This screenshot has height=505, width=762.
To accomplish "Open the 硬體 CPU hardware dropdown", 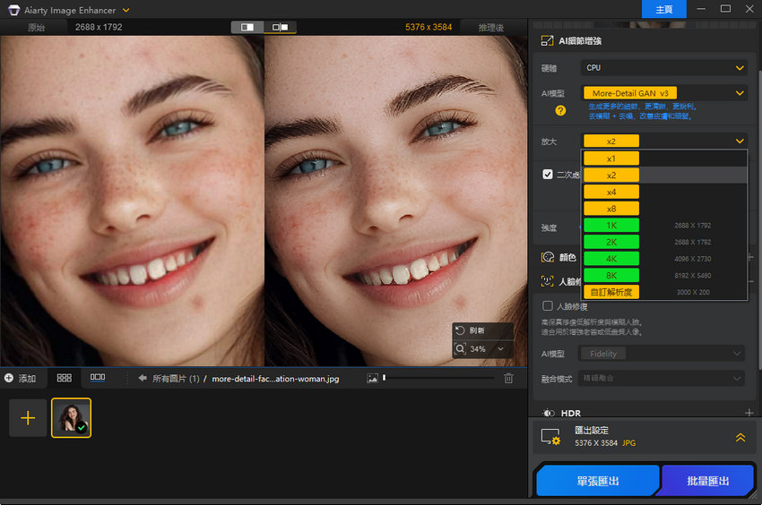I will [x=662, y=68].
